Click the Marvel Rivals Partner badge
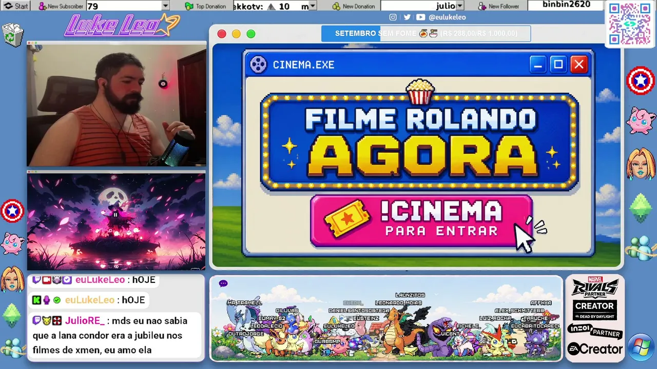 595,287
